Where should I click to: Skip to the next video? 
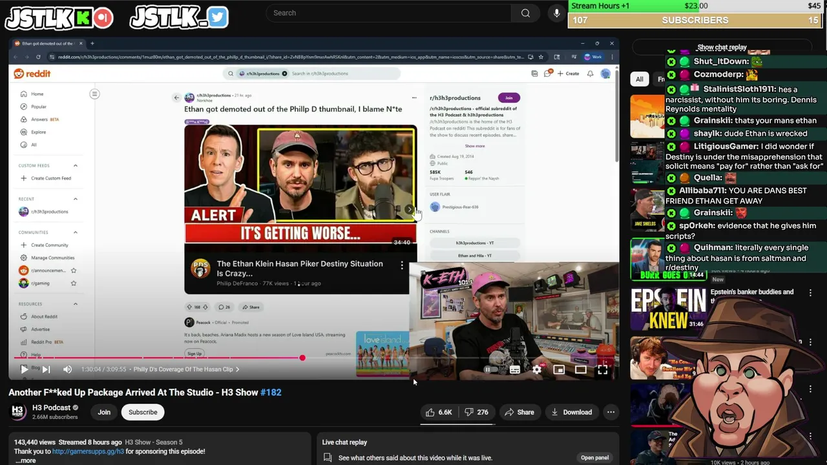tap(46, 369)
